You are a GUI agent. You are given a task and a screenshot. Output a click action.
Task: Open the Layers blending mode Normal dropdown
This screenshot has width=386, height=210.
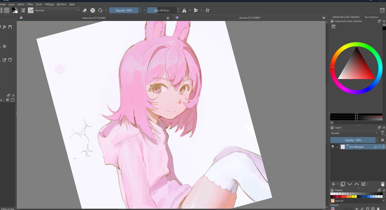point(354,133)
